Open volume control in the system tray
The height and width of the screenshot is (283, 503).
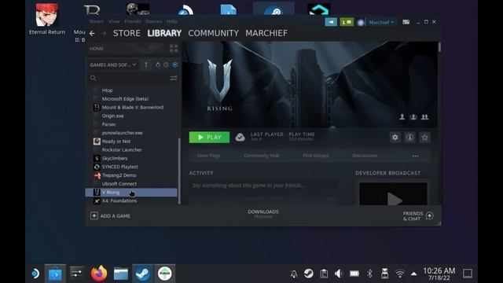(x=339, y=274)
